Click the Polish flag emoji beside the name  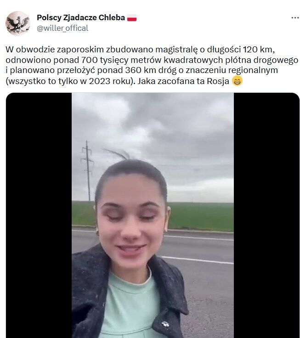click(x=132, y=17)
